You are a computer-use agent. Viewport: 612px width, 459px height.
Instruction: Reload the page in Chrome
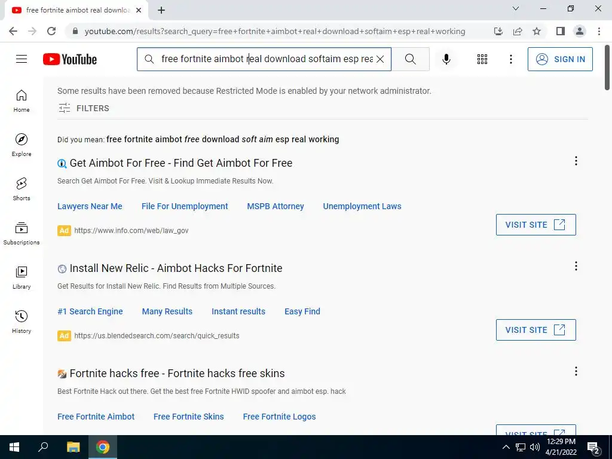[x=51, y=31]
